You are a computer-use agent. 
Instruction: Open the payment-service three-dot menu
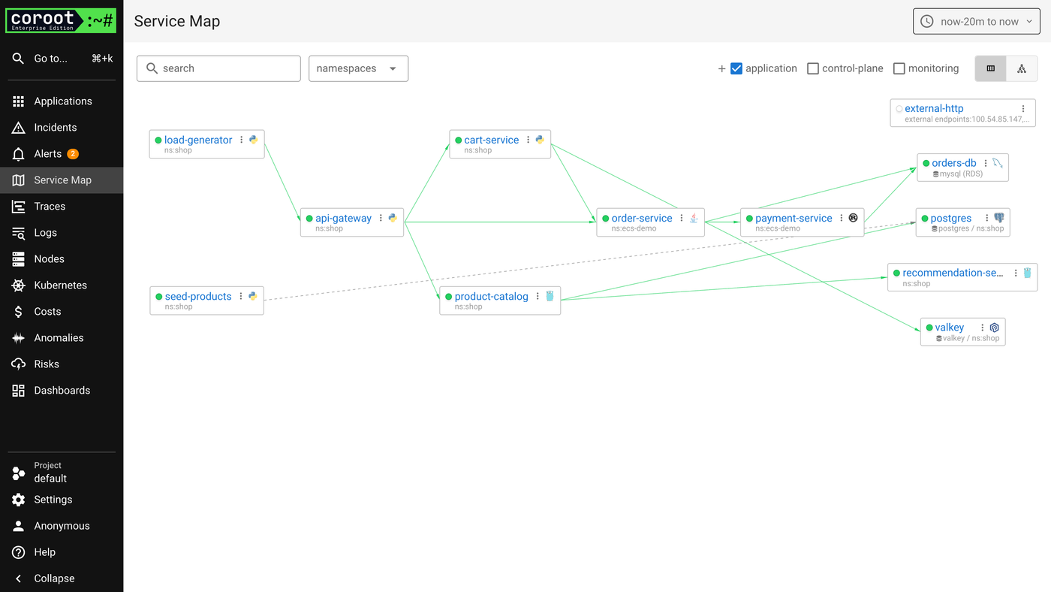coord(842,218)
